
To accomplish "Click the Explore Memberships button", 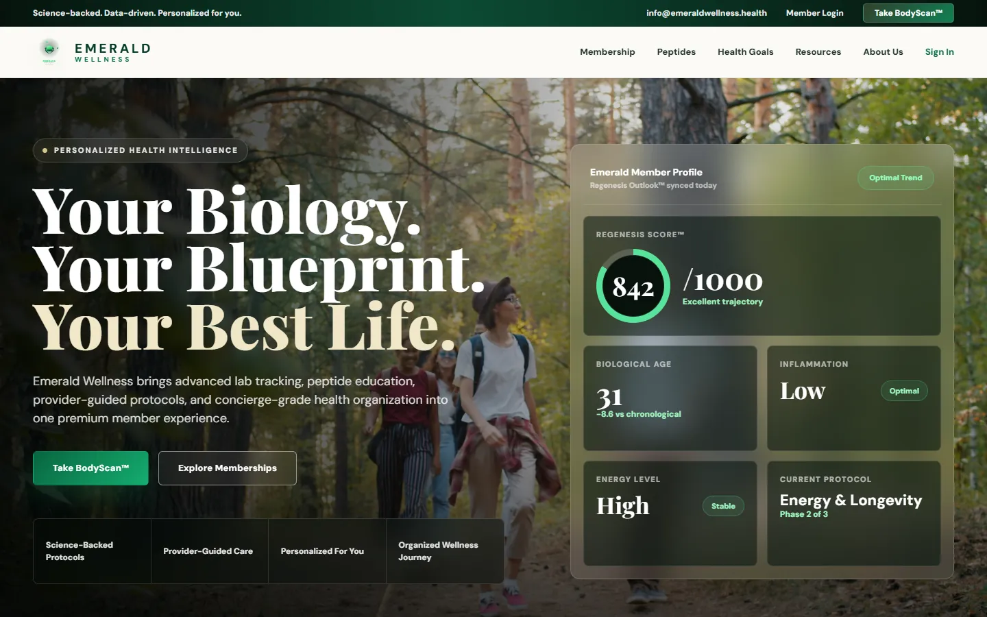I will coord(228,468).
